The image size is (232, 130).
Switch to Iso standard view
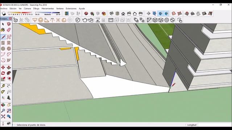(x=111, y=14)
